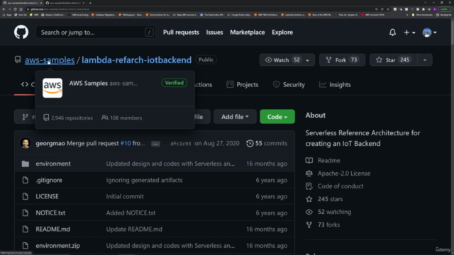The width and height of the screenshot is (454, 255).
Task: Switch to the Projects tab
Action: pos(243,85)
